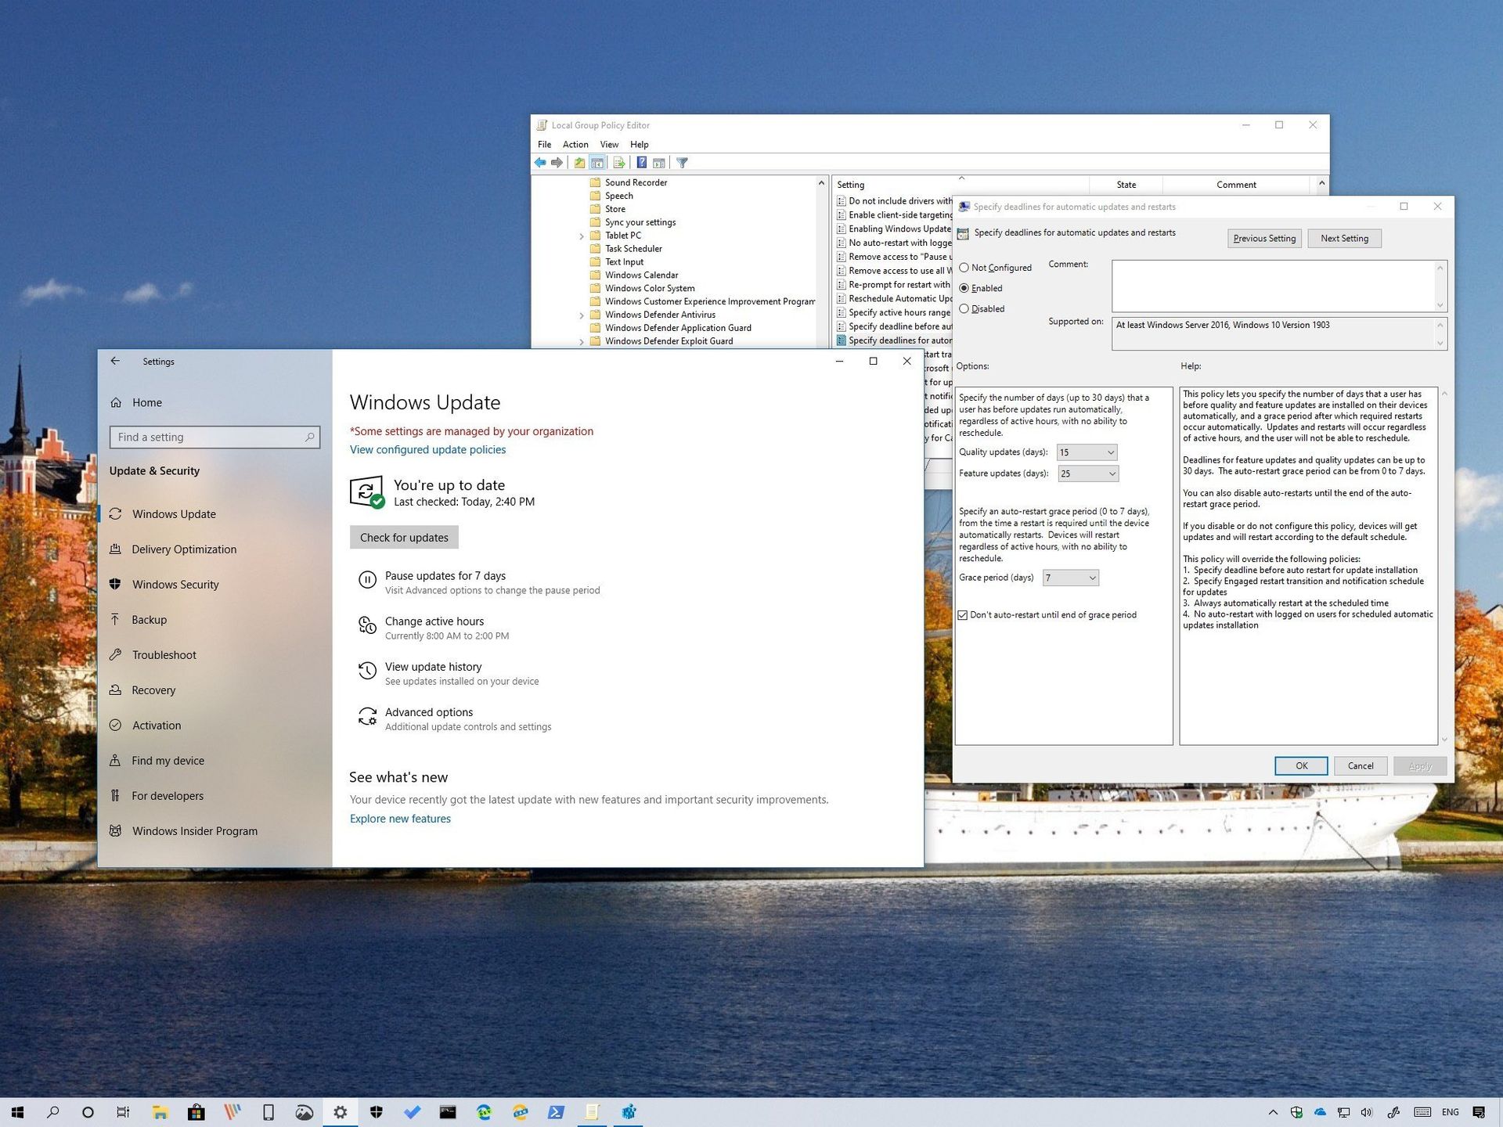1503x1127 pixels.
Task: Select the Not Configured radio button
Action: coord(964,267)
